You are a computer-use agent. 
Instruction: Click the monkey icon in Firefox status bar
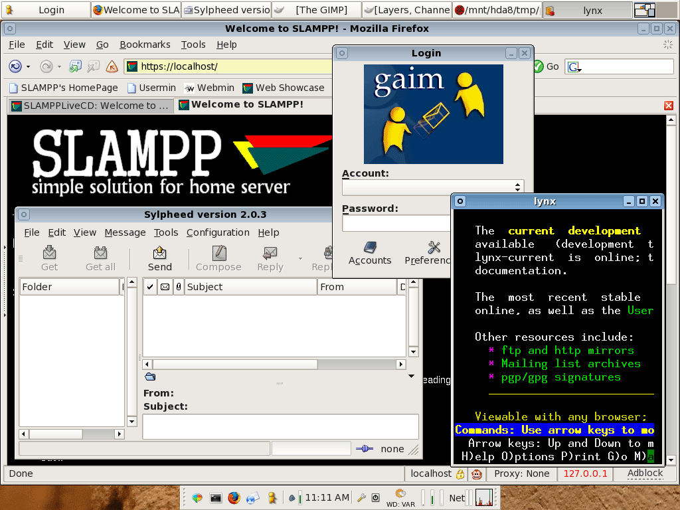(x=477, y=474)
